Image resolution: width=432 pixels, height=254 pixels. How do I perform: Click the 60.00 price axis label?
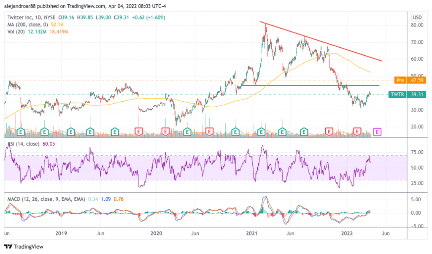(x=417, y=59)
